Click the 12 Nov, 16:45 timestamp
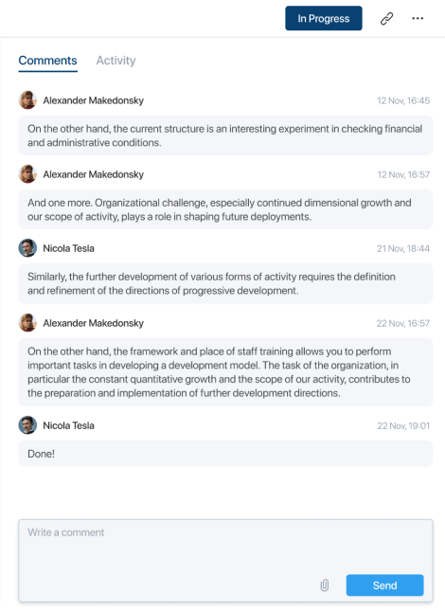 click(403, 100)
